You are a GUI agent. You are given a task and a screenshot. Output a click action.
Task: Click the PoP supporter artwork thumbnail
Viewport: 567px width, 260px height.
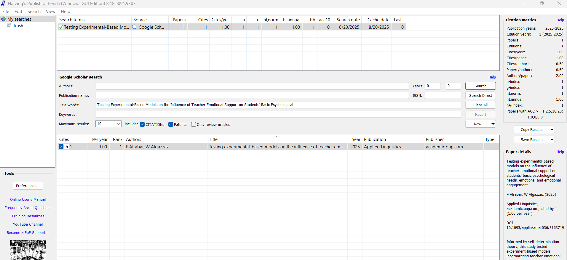click(28, 250)
